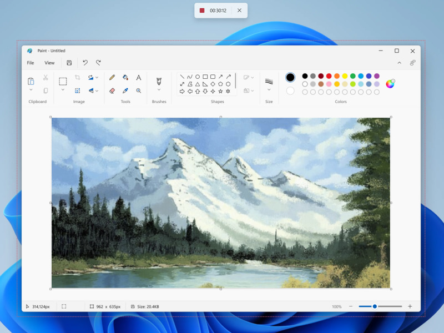Image resolution: width=444 pixels, height=333 pixels.
Task: Click the Copy icon
Action: point(46,90)
